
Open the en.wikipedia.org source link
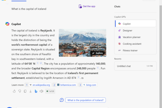[38, 85]
